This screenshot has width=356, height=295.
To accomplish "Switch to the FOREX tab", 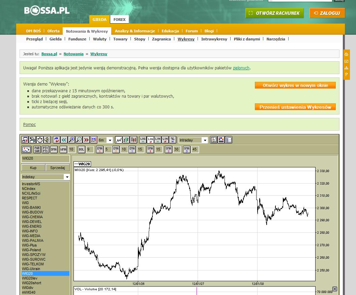I will 119,20.
